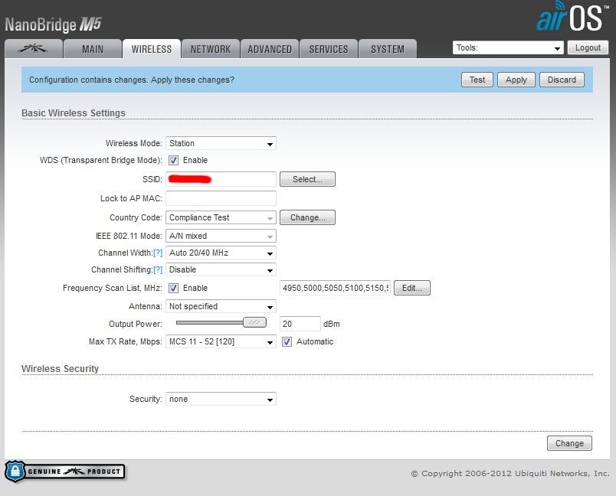Log out of airOS
Image resolution: width=616 pixels, height=496 pixels.
[588, 48]
